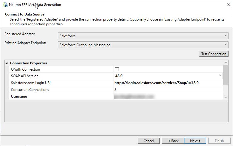233x146 pixels.
Task: Click the property grid vertical scrollbar thumb
Action: (226, 75)
